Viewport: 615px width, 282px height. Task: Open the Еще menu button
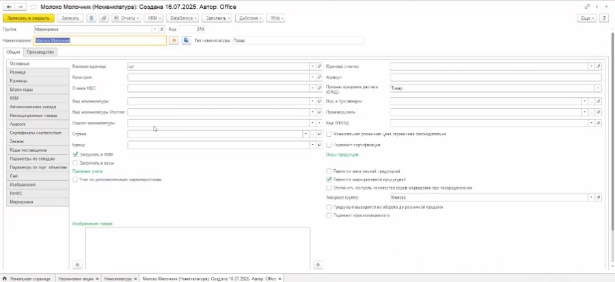(x=587, y=18)
